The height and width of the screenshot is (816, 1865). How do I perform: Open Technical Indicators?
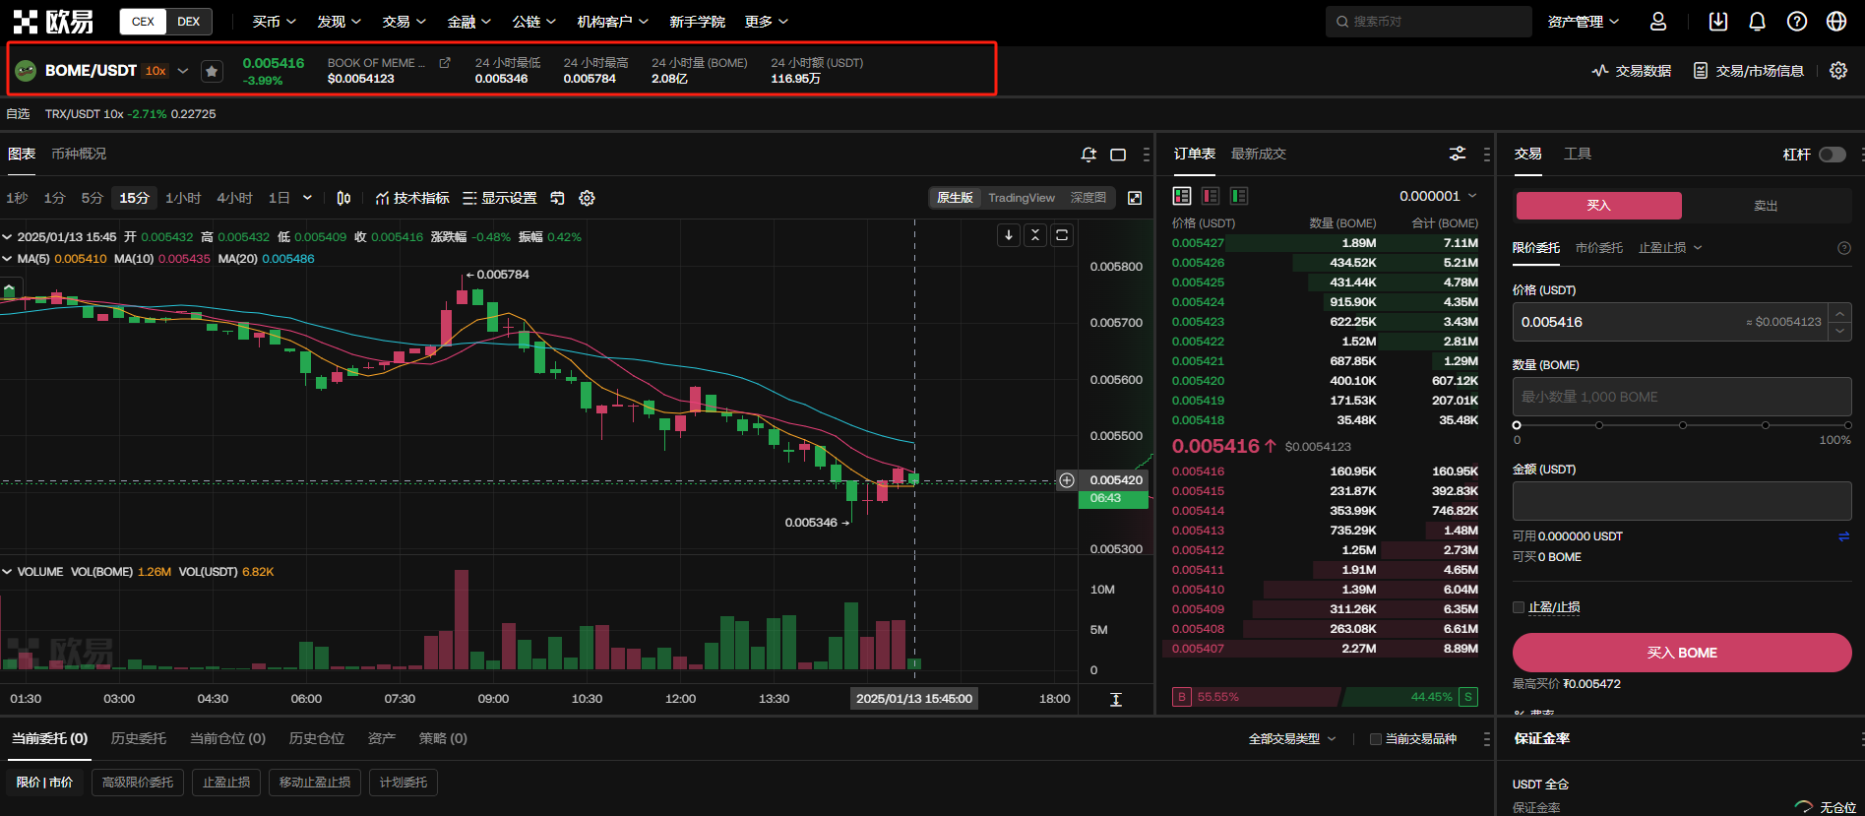pos(412,198)
